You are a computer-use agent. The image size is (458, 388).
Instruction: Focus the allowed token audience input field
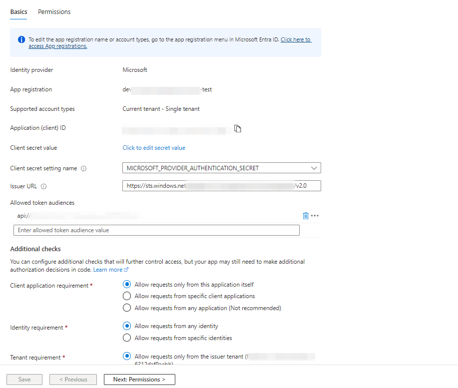click(x=156, y=230)
